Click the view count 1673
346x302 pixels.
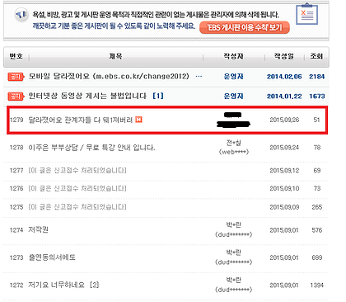click(317, 97)
